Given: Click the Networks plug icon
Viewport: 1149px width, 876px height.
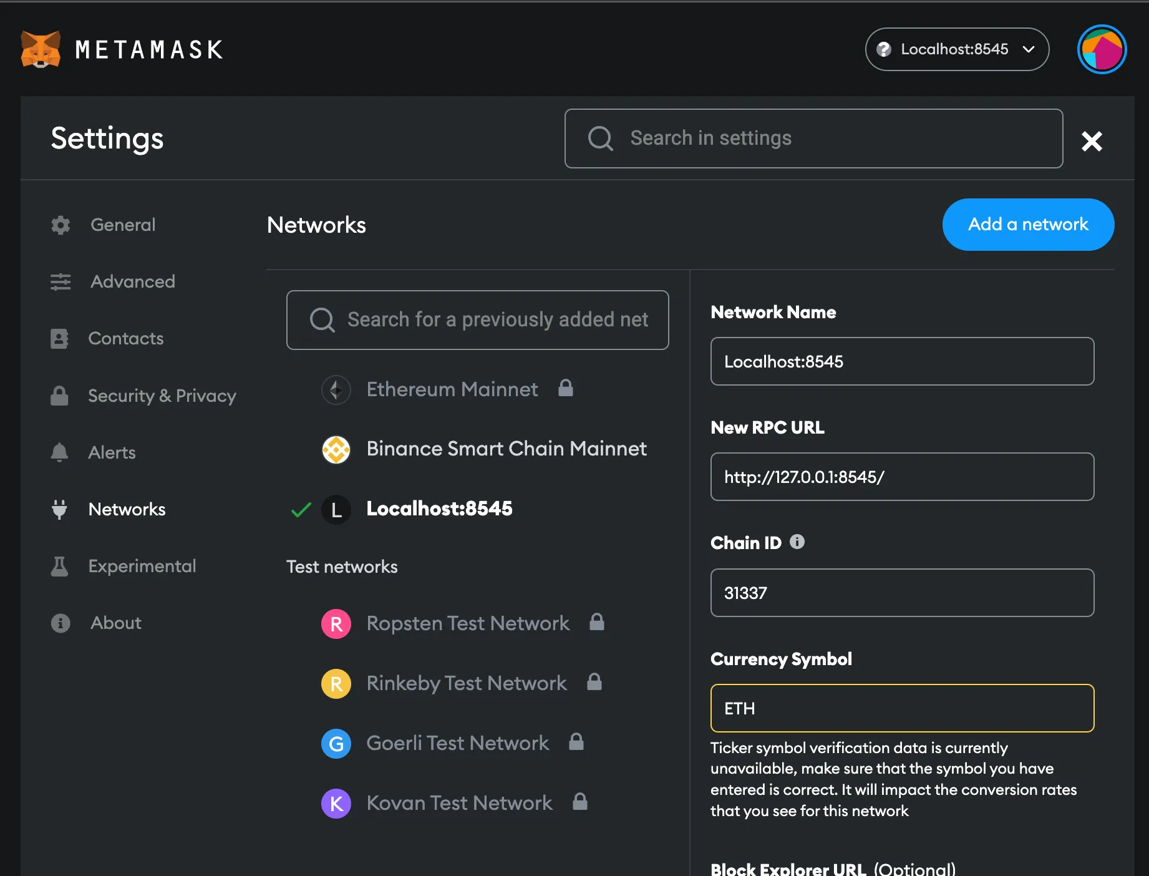Looking at the screenshot, I should (59, 510).
